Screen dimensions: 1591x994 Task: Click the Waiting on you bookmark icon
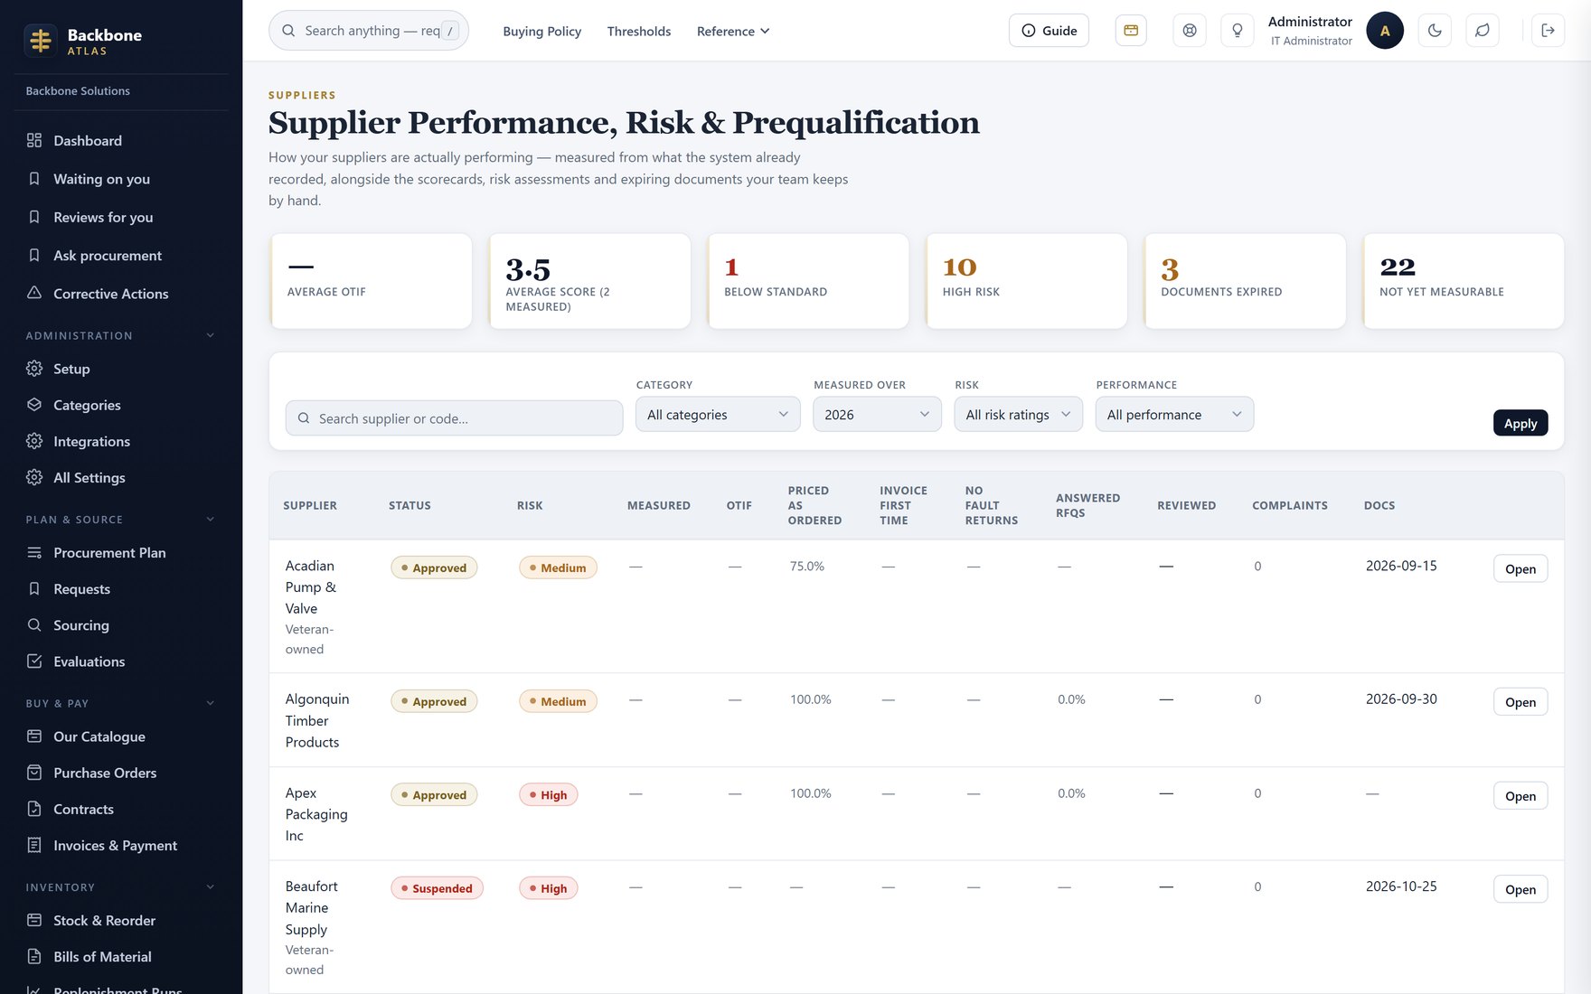[34, 179]
